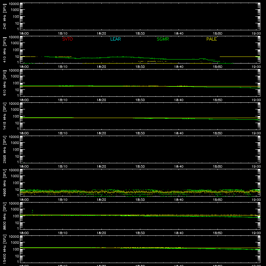Screen dimensions: 266x266
Task: Click the 18:40 label under 8800 MHz plot
Action: pos(179,233)
